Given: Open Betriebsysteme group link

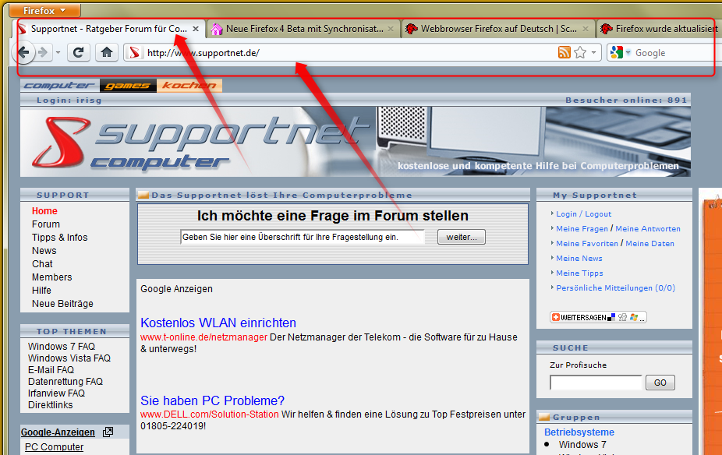Looking at the screenshot, I should click(x=579, y=432).
